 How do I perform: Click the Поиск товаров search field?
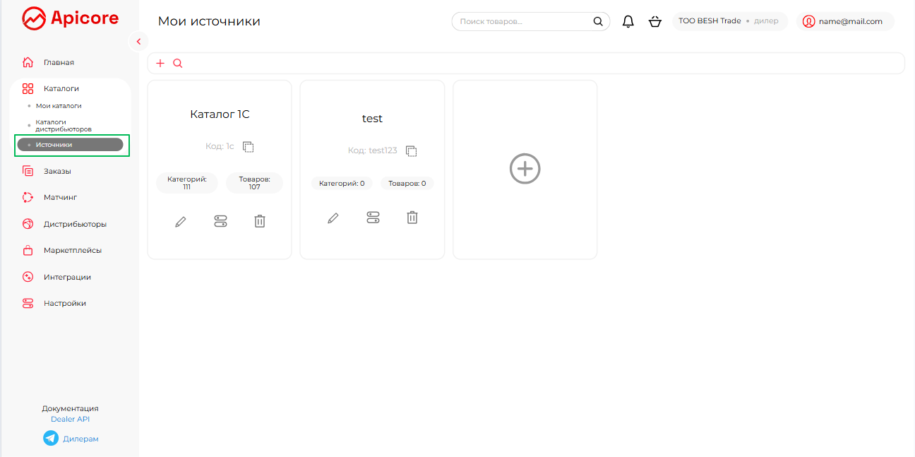click(x=522, y=22)
